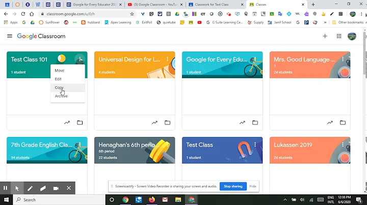Open gradebook trend icon on Mrs. Good Language card
The image size is (367, 205).
[330, 122]
